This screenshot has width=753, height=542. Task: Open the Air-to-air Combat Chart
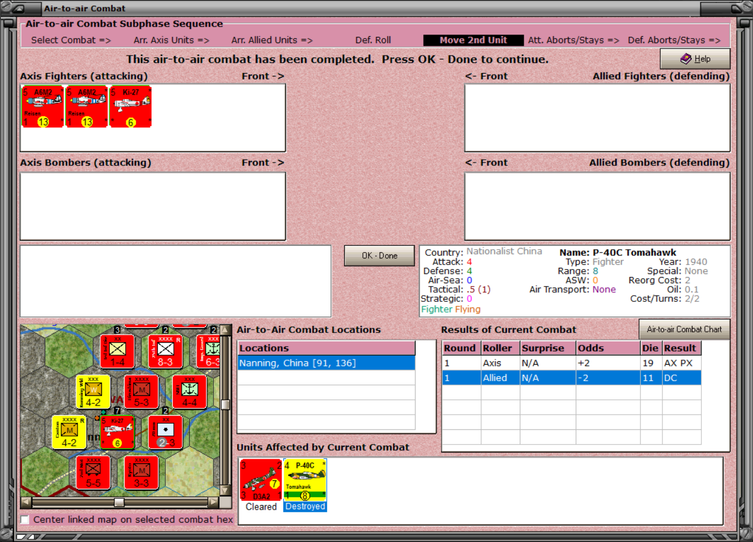pyautogui.click(x=684, y=330)
